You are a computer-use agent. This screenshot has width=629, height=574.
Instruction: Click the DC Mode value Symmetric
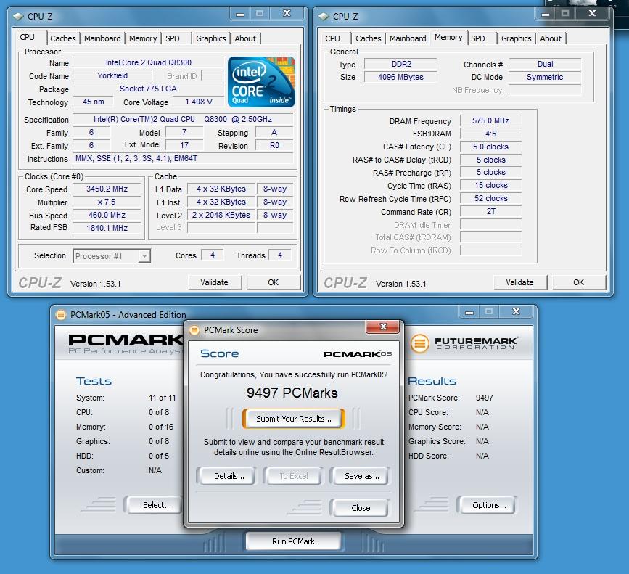(545, 77)
